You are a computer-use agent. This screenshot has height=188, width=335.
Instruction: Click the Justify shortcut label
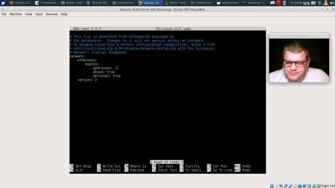tap(192, 166)
